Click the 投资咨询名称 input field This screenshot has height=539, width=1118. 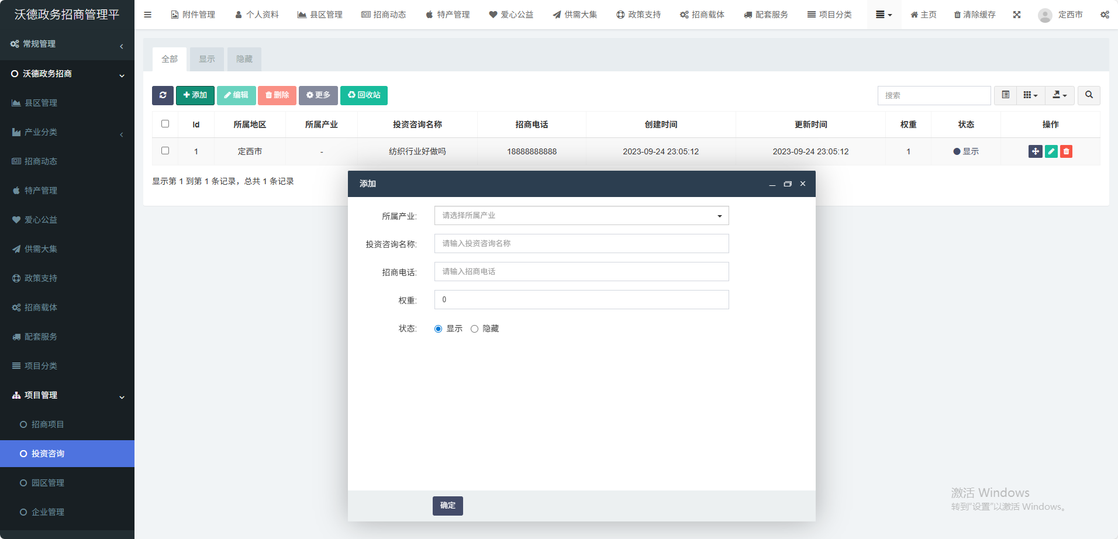[x=581, y=244]
